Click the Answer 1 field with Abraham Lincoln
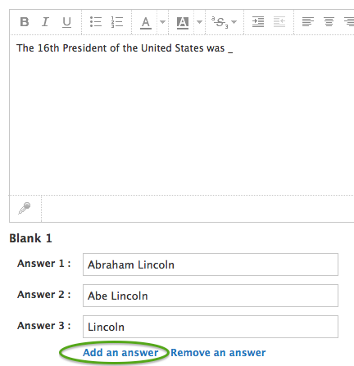 [211, 264]
